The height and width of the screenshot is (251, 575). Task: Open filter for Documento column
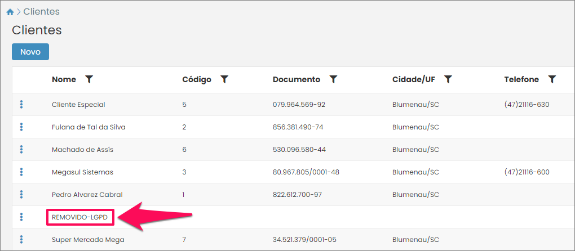tap(333, 79)
